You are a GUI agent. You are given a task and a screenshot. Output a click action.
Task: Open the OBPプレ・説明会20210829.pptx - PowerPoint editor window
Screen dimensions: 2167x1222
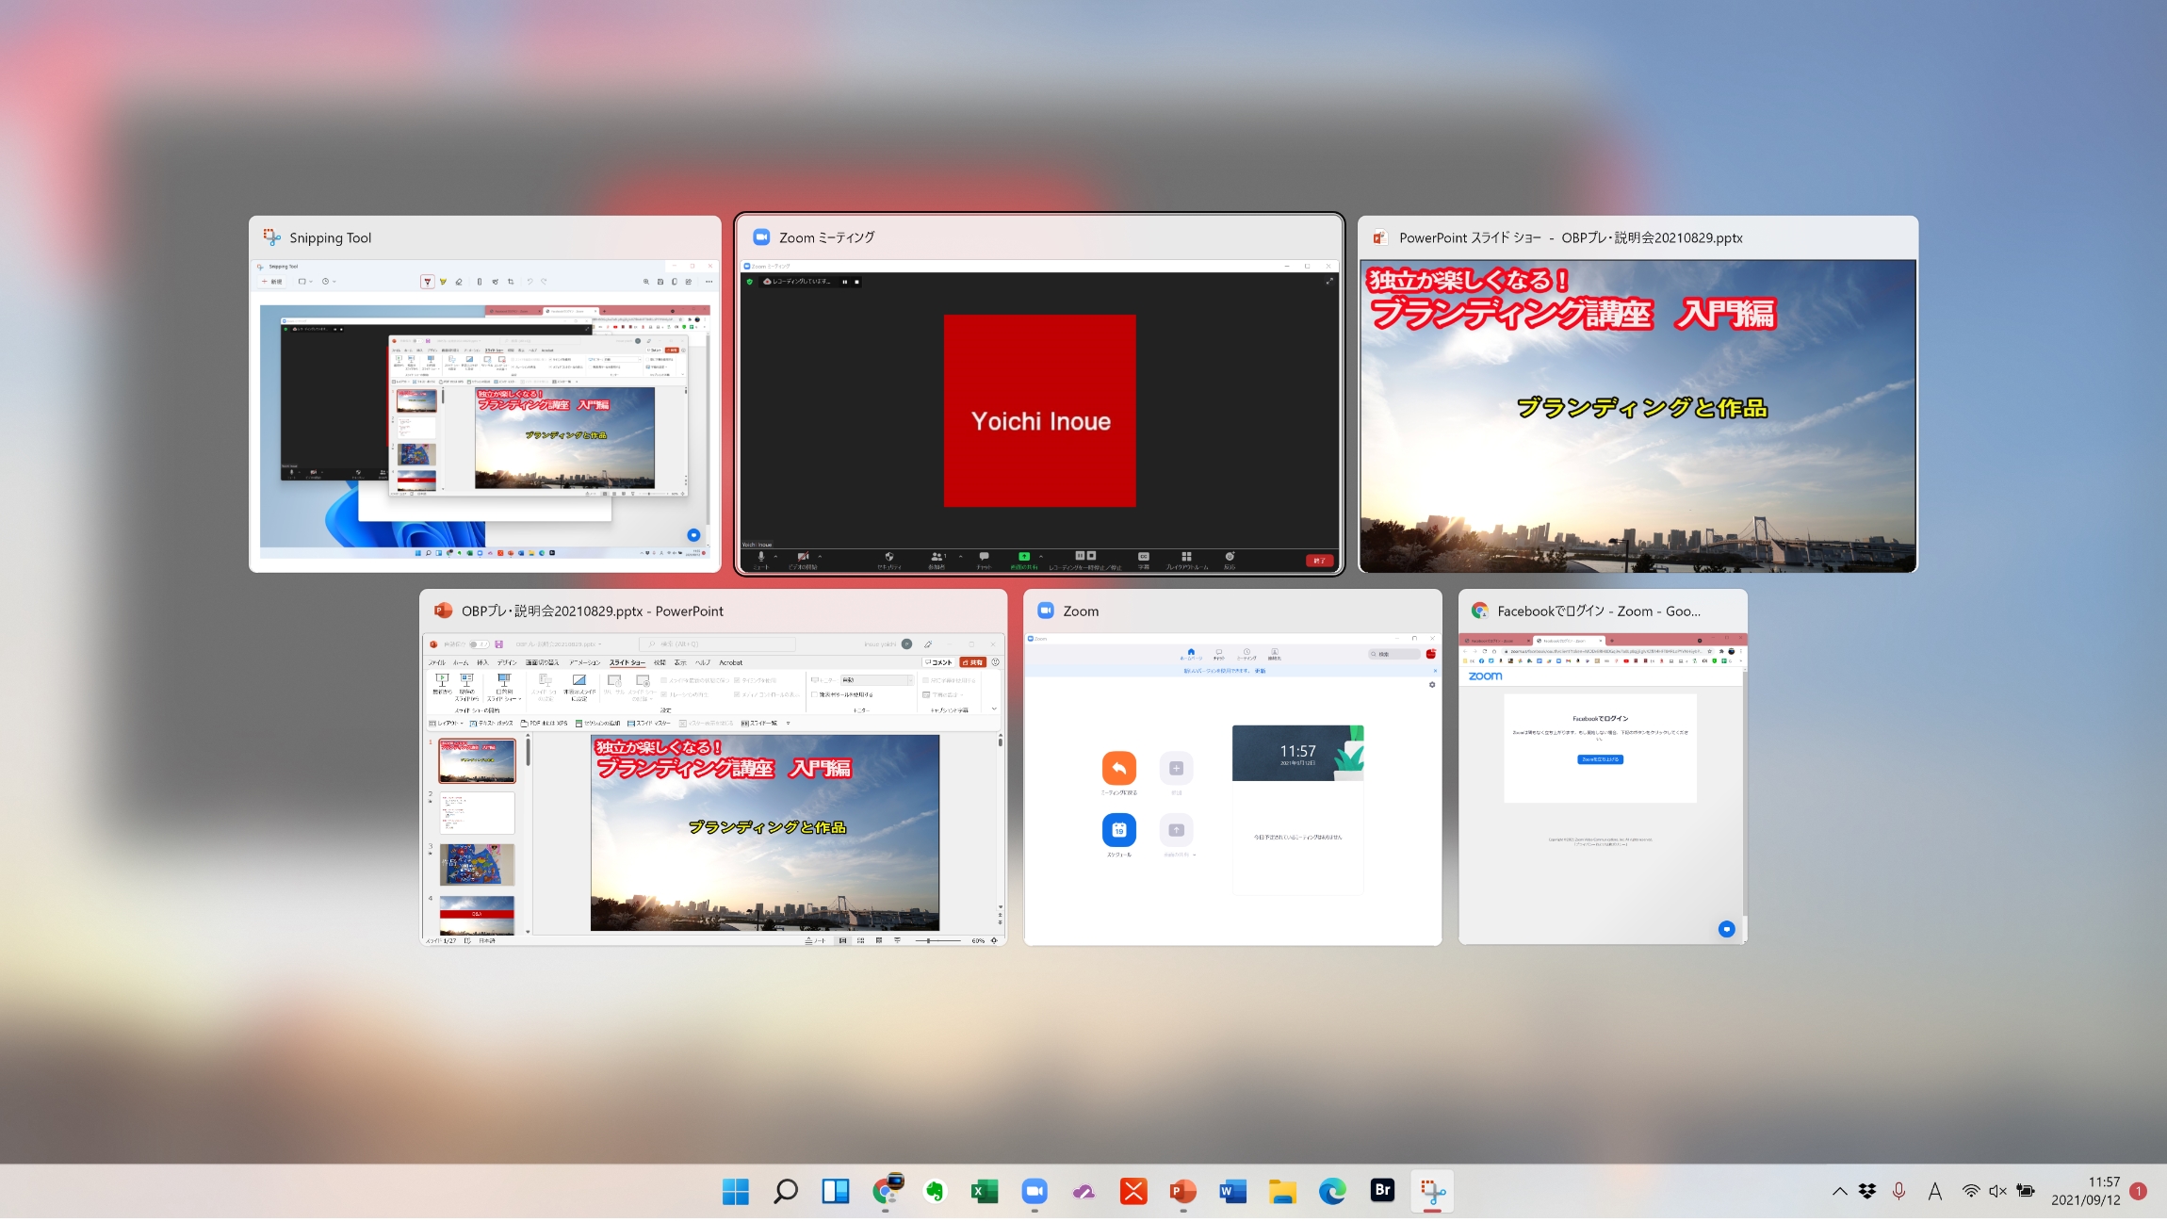[713, 767]
